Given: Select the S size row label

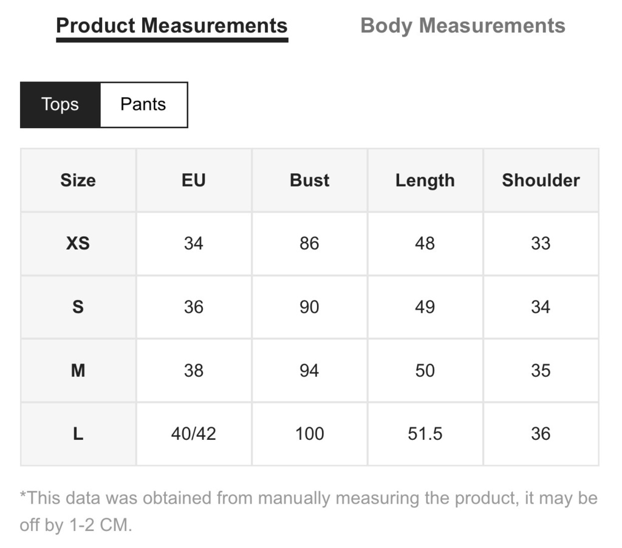Looking at the screenshot, I should (x=78, y=307).
